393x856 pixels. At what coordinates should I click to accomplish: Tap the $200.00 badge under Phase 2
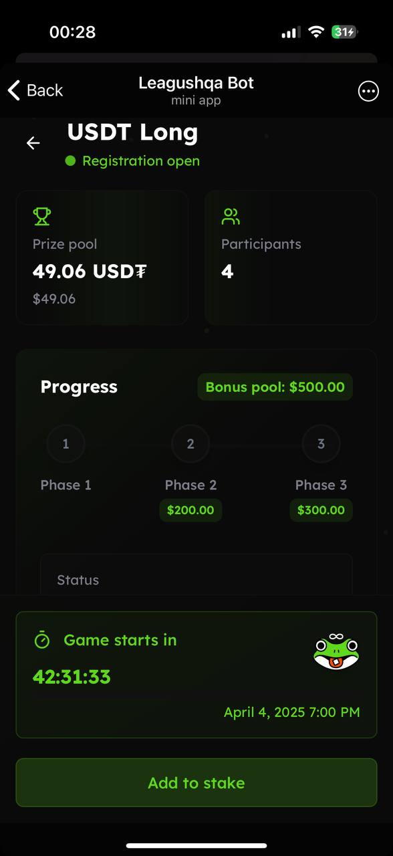point(190,510)
